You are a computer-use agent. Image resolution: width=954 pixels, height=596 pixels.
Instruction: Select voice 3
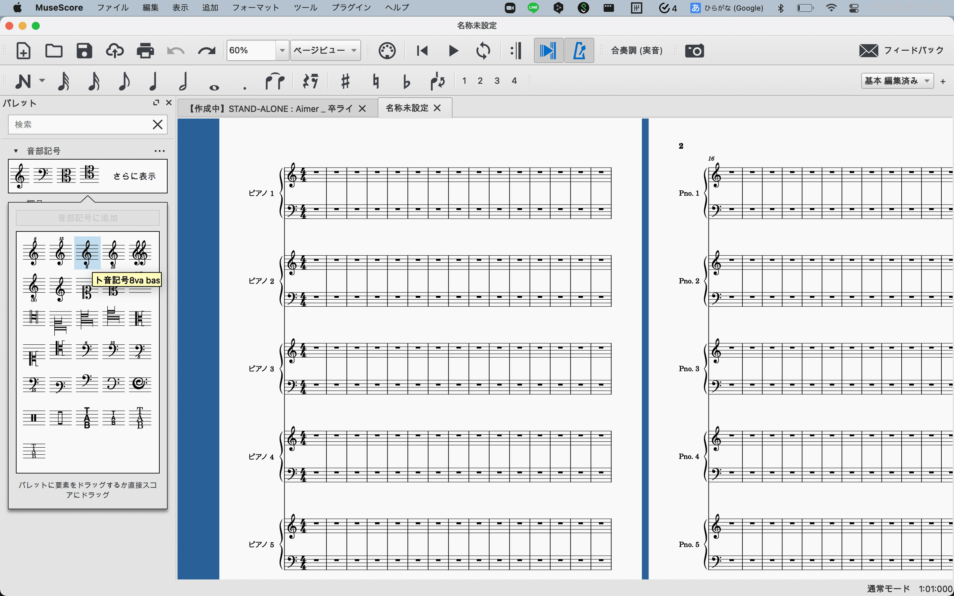pos(497,81)
